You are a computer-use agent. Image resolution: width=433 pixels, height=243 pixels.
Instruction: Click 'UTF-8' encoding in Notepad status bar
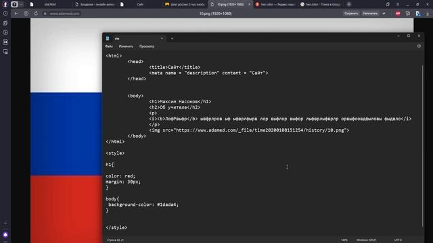point(398,240)
